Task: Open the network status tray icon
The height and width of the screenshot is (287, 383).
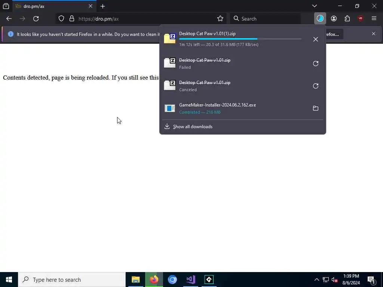Action: pyautogui.click(x=326, y=280)
